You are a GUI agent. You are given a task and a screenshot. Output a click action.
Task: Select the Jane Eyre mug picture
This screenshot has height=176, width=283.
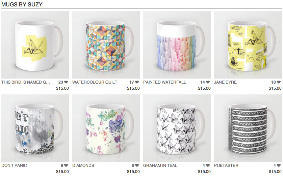tap(248, 45)
